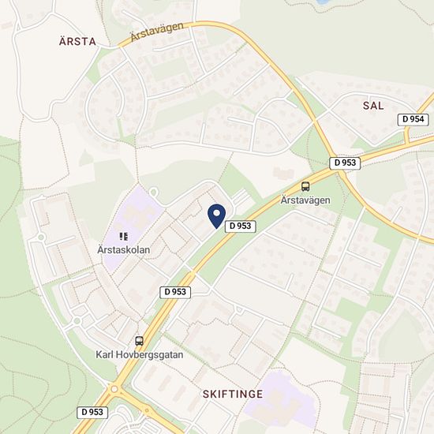Click the yellow roundabout on D 953
The height and width of the screenshot is (434, 434).
pyautogui.click(x=114, y=389)
